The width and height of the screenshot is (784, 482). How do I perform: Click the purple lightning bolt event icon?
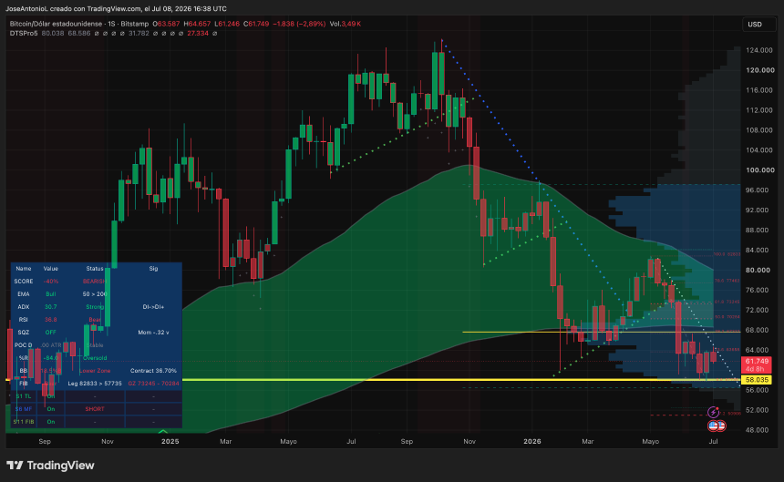(713, 413)
